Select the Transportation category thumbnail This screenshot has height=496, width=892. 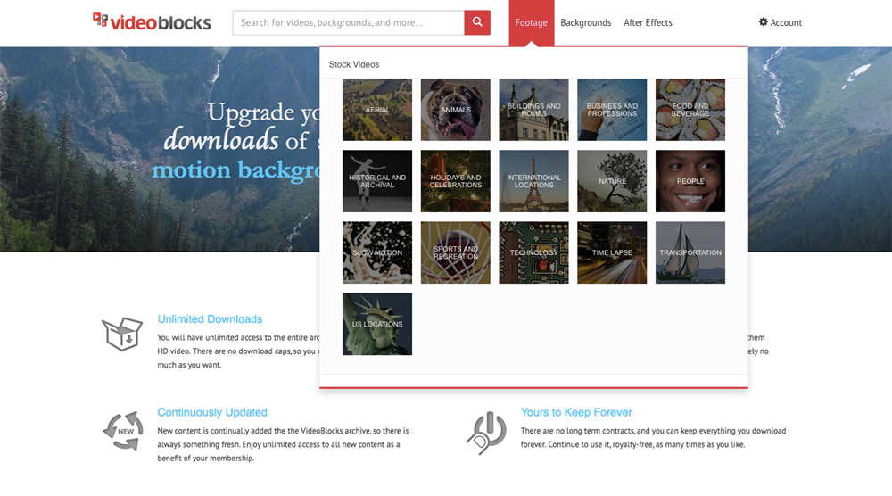coord(690,252)
